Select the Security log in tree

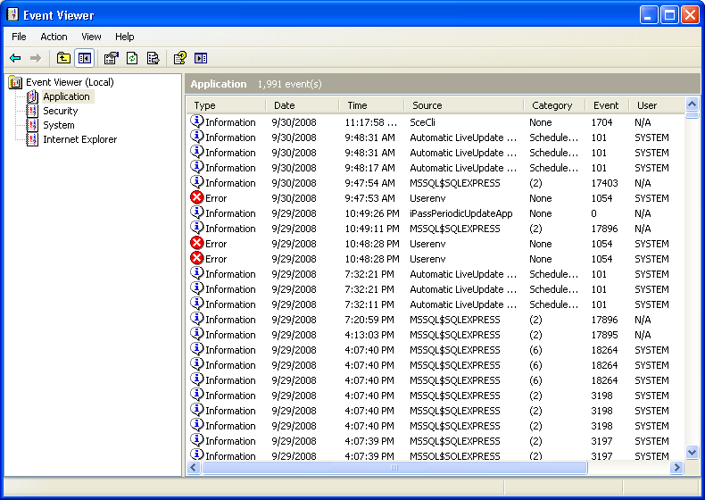(60, 111)
